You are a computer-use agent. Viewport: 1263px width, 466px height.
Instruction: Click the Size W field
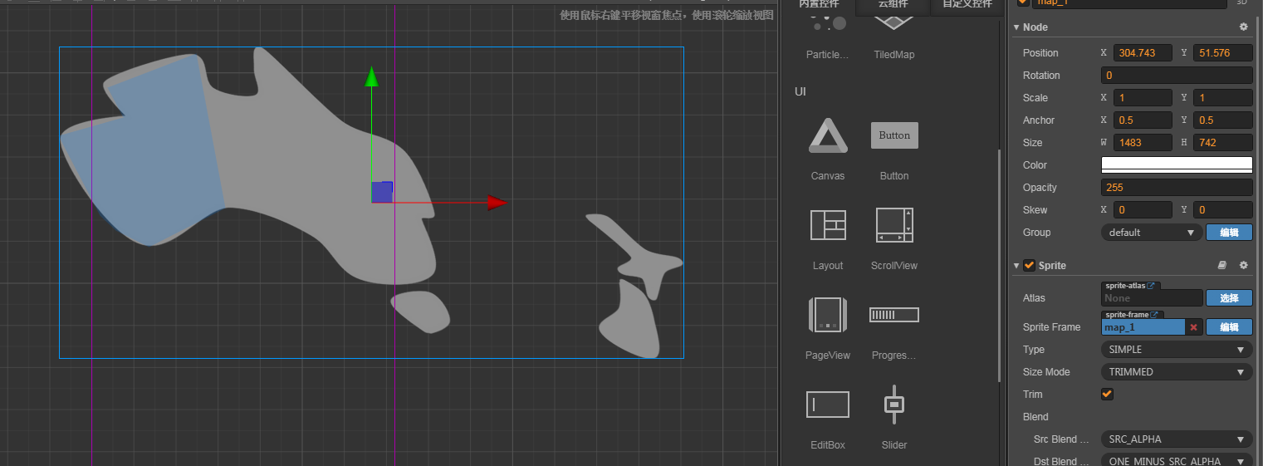(1142, 143)
